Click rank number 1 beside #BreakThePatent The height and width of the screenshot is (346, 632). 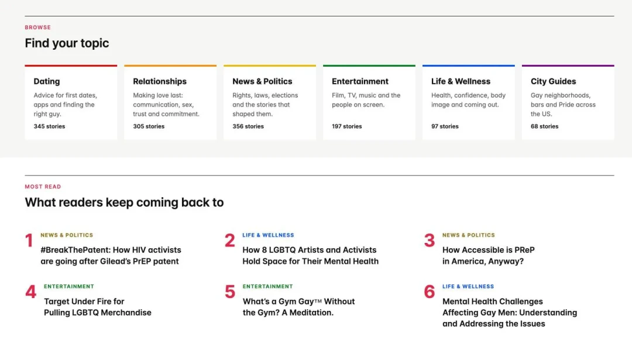(x=29, y=241)
